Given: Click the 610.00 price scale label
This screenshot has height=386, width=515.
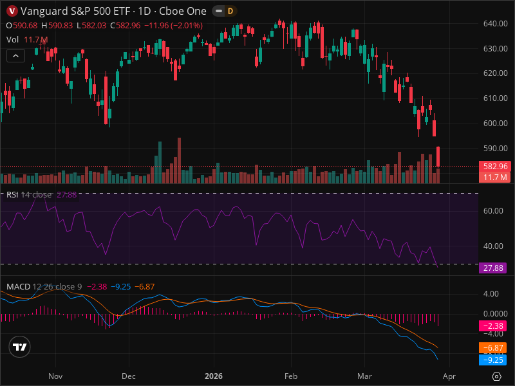Looking at the screenshot, I should (x=495, y=98).
